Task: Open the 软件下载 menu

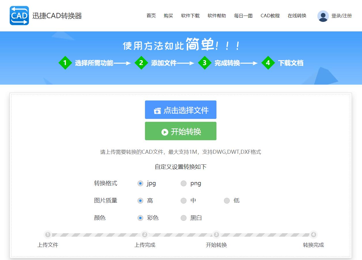Action: pos(190,16)
